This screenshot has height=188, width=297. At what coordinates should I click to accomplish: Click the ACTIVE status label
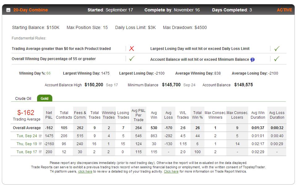pos(284,10)
